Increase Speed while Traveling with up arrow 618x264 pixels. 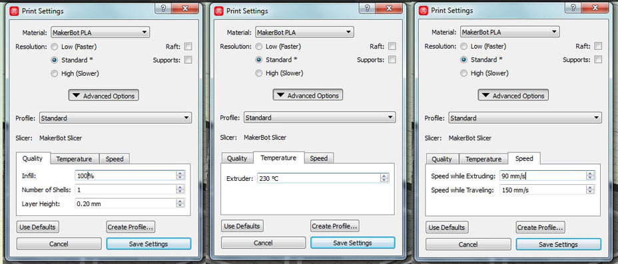click(x=590, y=188)
